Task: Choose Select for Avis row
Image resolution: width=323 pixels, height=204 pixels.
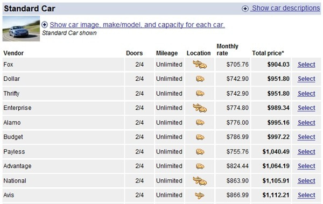Action: tap(306, 195)
